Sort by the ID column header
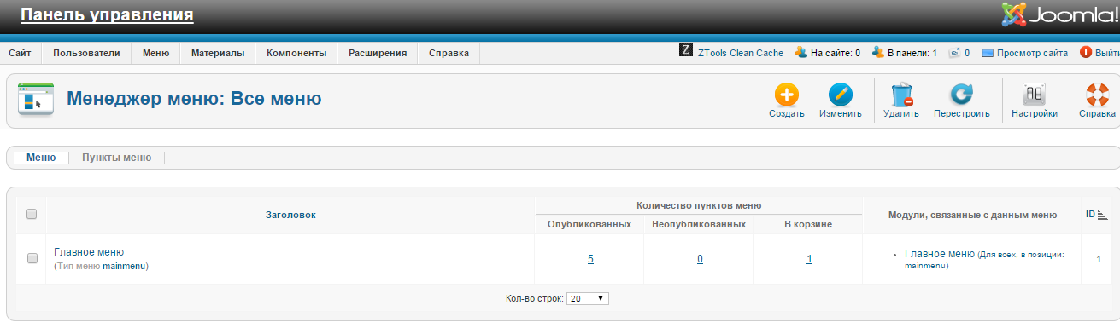The image size is (1120, 322). click(1090, 215)
